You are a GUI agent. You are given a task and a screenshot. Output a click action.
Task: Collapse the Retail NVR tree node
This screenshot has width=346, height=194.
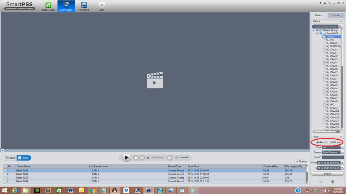click(x=317, y=33)
